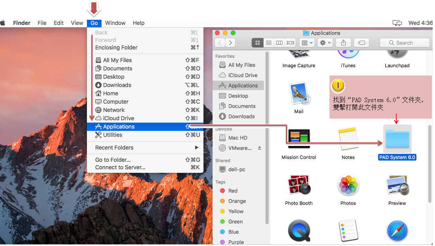Launch Photo Booth app

click(x=299, y=184)
